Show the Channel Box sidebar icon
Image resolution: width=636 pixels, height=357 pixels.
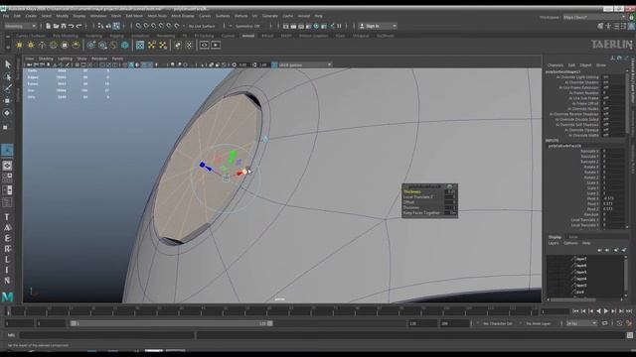tap(631, 26)
